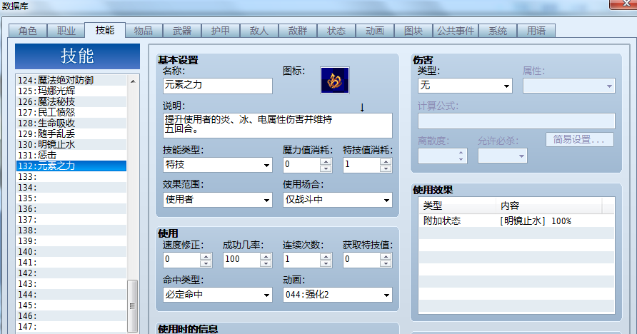Increase 特技值消耗 with the up arrow
637x334 pixels.
pos(386,161)
